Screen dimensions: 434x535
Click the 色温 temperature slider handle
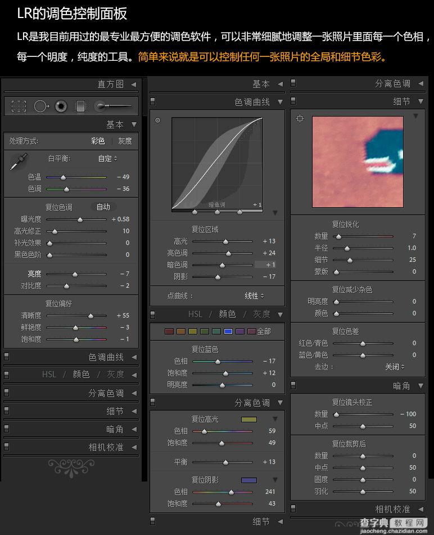[x=63, y=177]
